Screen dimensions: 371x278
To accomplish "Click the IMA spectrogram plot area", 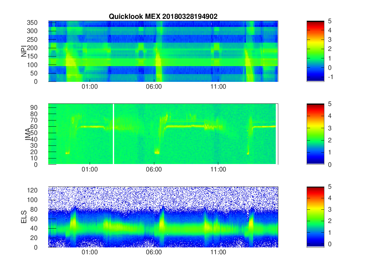I will pyautogui.click(x=163, y=134).
